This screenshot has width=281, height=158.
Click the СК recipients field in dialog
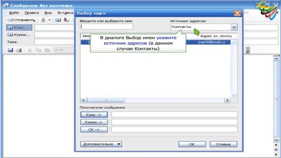(x=174, y=129)
